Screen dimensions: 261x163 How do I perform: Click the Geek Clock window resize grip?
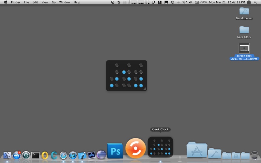[145, 89]
